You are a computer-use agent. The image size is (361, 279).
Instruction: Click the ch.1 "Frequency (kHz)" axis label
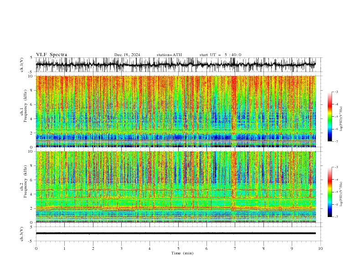26,106
